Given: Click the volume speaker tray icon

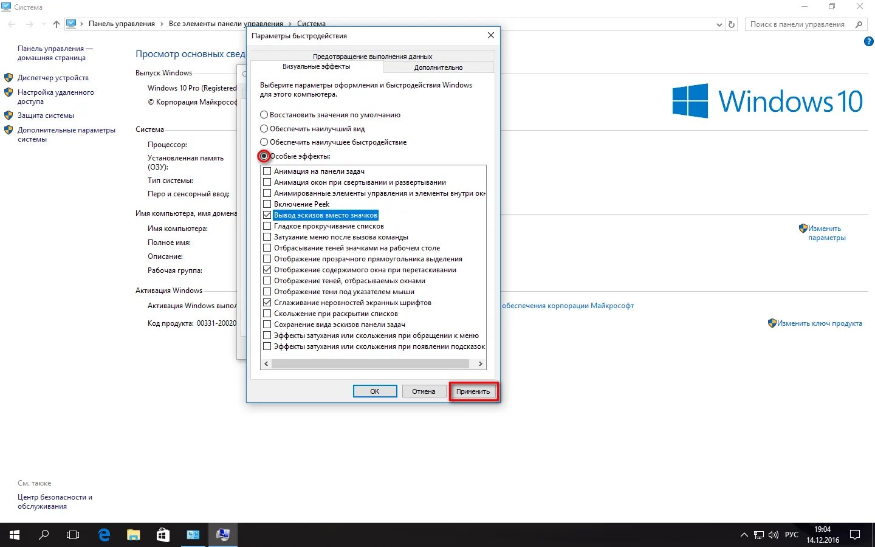Looking at the screenshot, I should click(x=774, y=535).
